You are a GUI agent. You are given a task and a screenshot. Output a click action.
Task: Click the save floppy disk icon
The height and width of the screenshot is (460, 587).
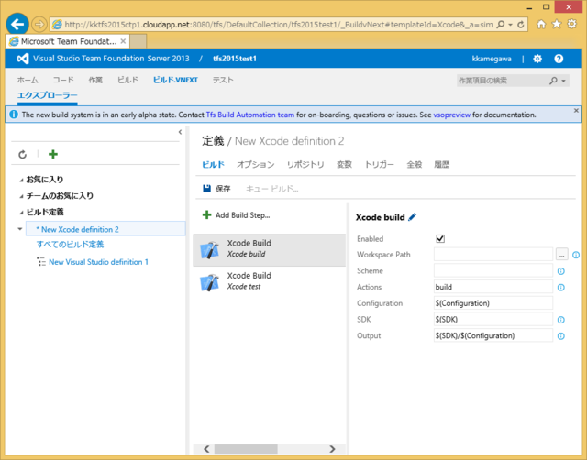(x=206, y=189)
